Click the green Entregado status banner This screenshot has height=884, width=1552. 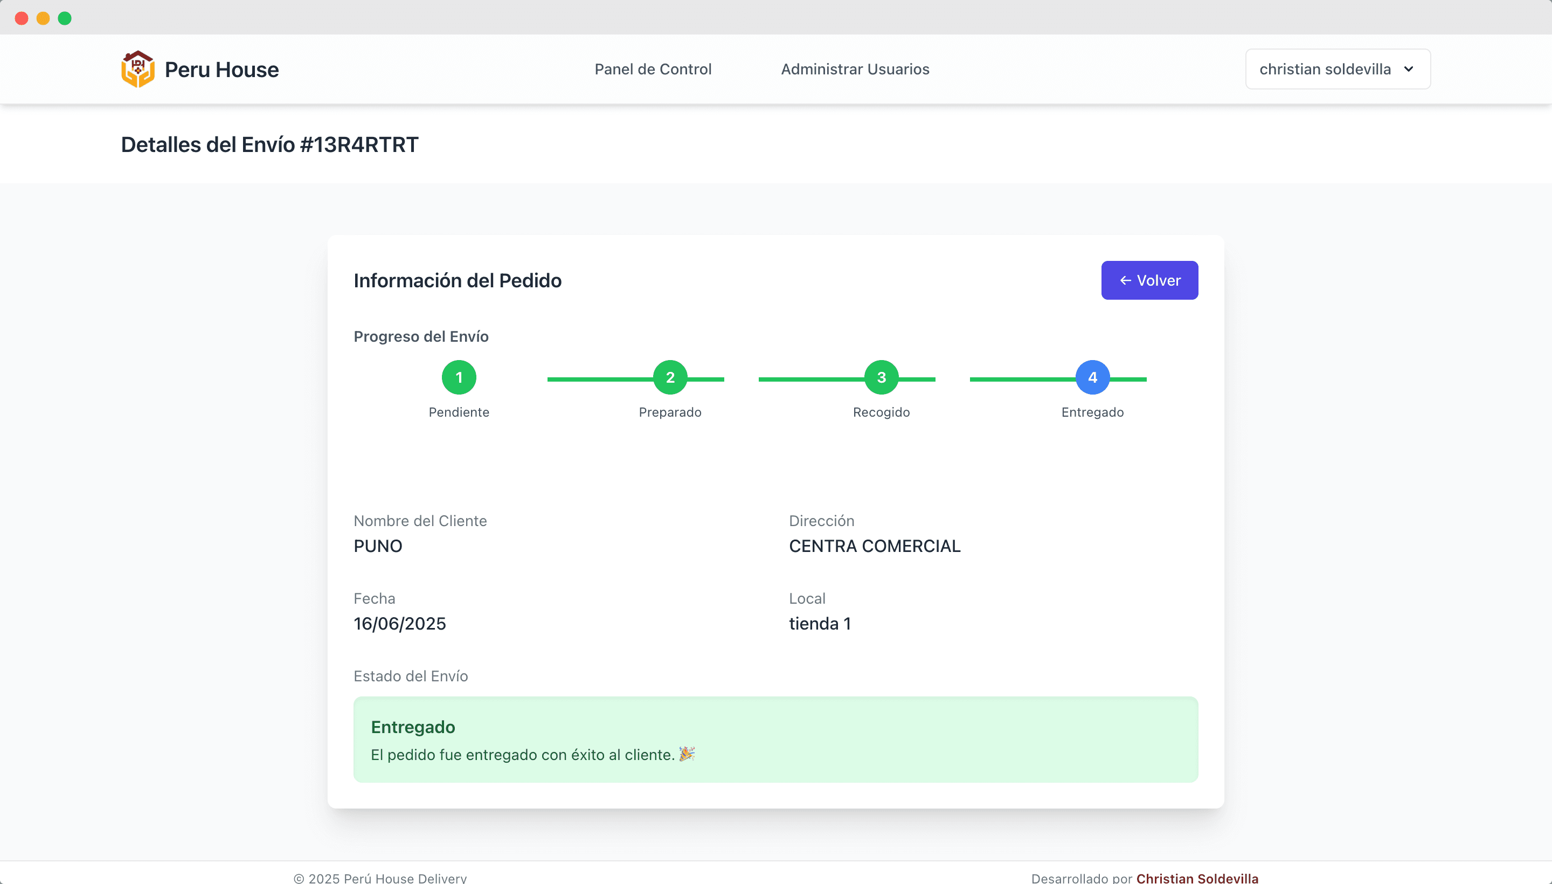point(775,740)
